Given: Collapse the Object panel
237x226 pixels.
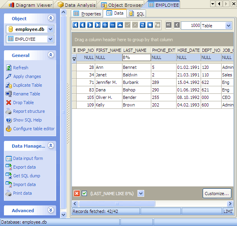Looking at the screenshot, I should pos(51,18).
